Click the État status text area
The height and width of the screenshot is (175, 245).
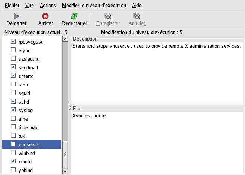[157, 141]
